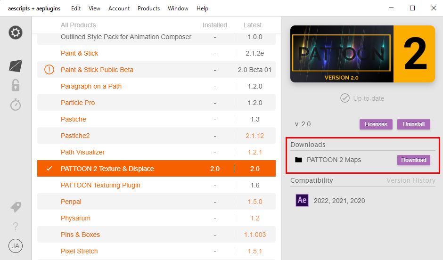The image size is (443, 260).
Task: Open the Version History link
Action: pos(411,180)
